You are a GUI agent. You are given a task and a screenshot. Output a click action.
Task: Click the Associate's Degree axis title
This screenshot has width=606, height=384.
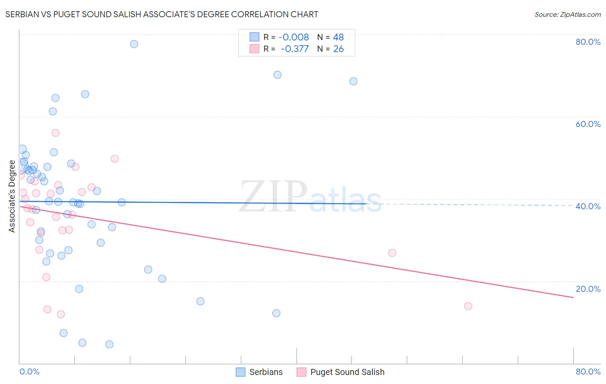click(x=12, y=196)
